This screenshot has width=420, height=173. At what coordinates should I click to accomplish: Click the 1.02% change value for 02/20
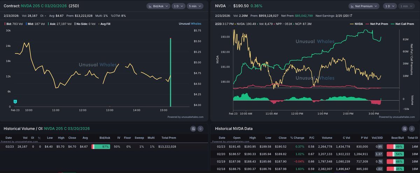click(x=300, y=154)
